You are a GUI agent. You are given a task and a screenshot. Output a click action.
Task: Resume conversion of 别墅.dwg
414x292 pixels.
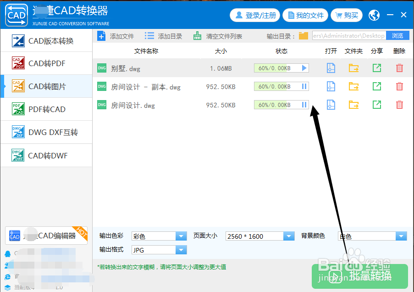click(304, 67)
